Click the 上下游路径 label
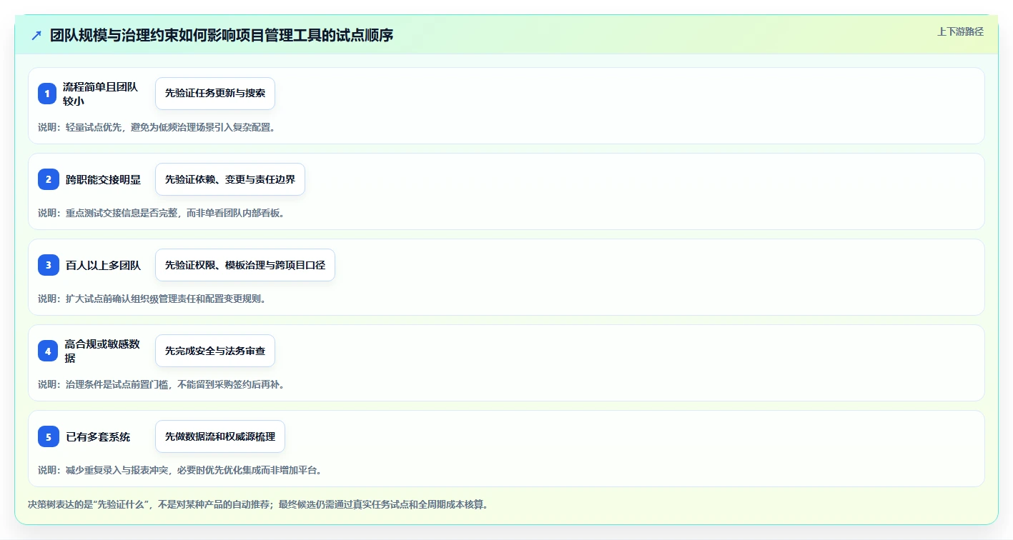The height and width of the screenshot is (540, 1013). point(960,31)
